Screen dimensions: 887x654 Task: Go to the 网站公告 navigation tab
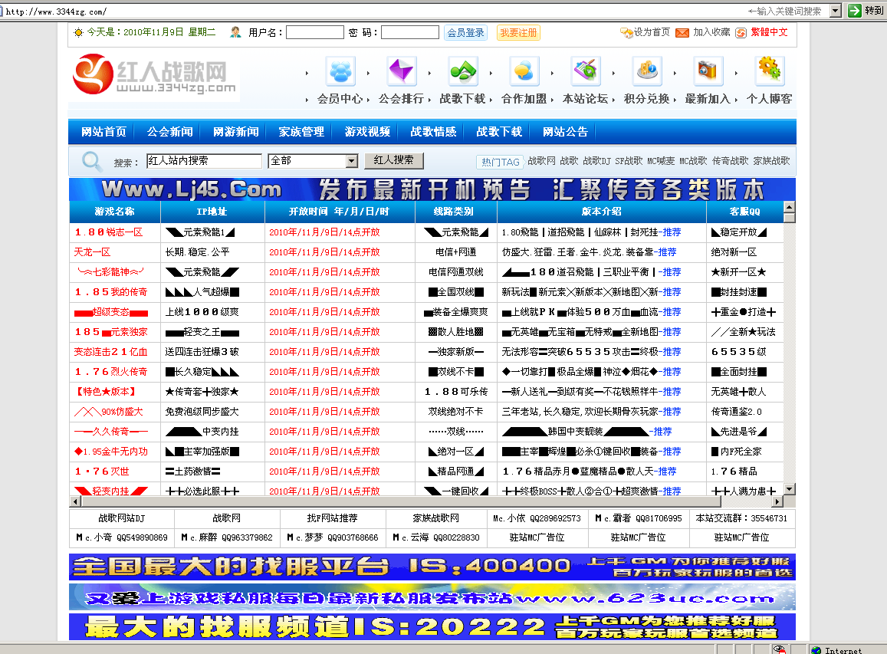565,132
